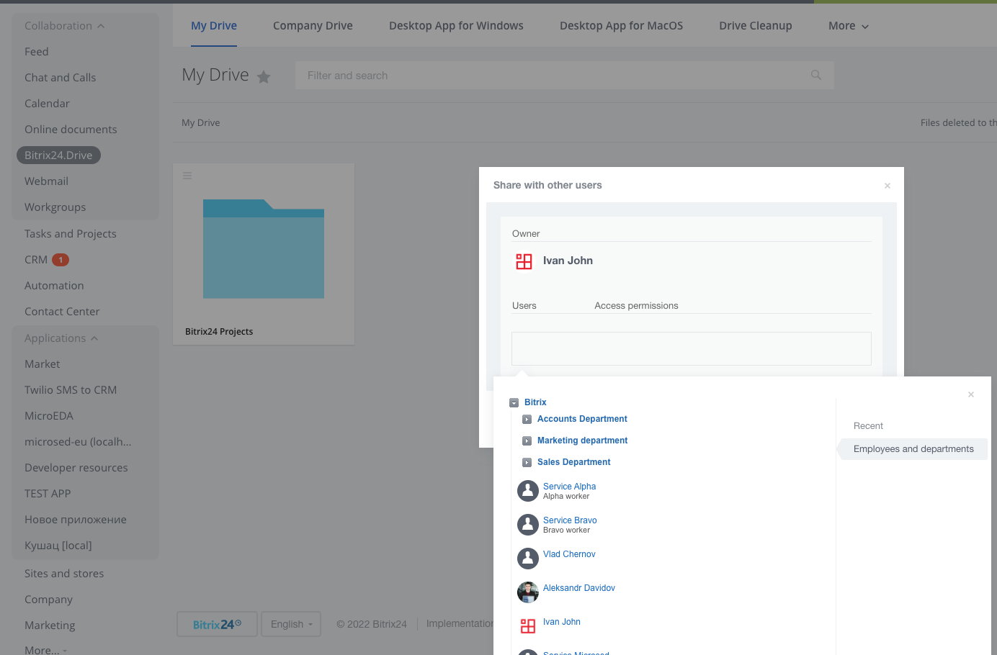
Task: Select Employees and departments tab
Action: [x=913, y=449]
